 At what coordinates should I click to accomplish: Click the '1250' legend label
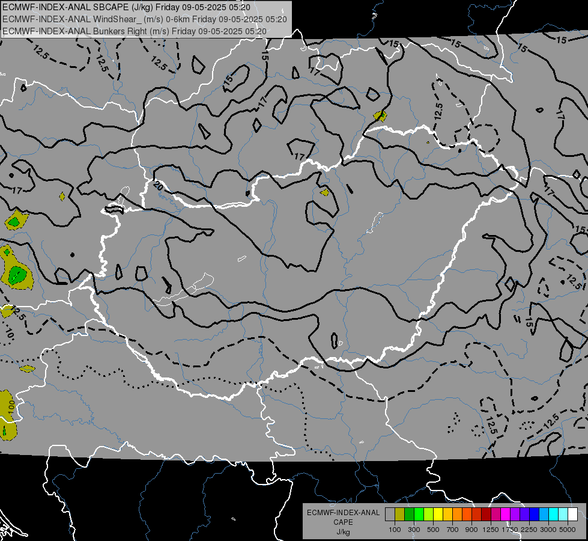[491, 530]
